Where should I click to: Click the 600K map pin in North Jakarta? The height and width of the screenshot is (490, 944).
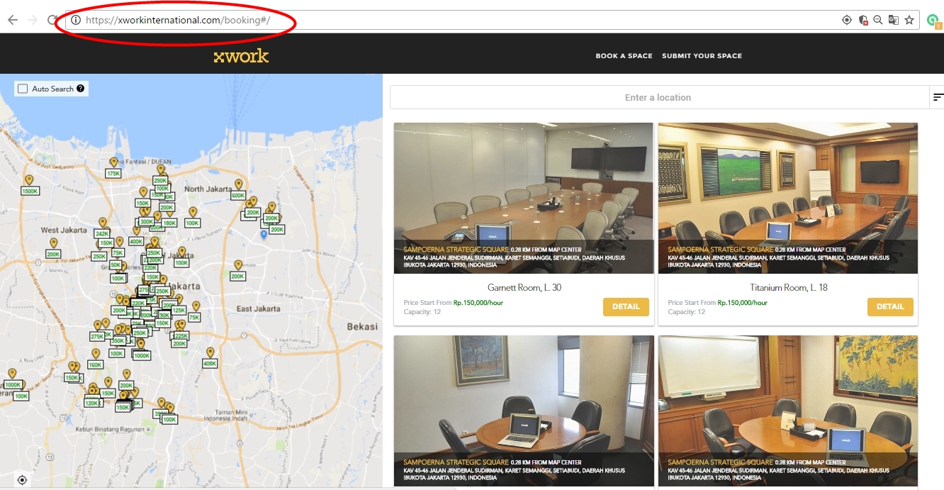coord(238,195)
